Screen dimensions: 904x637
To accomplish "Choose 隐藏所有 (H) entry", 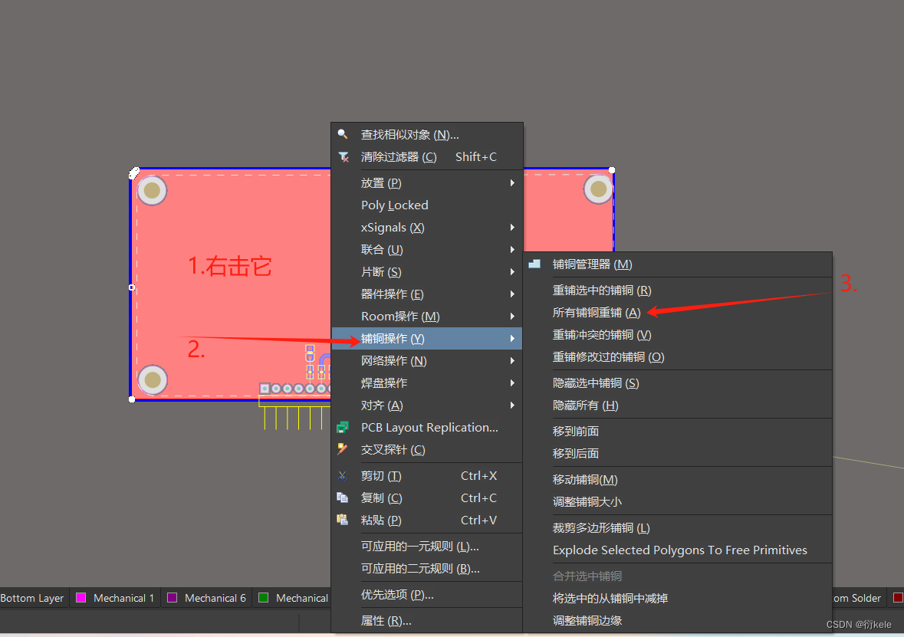I will click(x=678, y=406).
